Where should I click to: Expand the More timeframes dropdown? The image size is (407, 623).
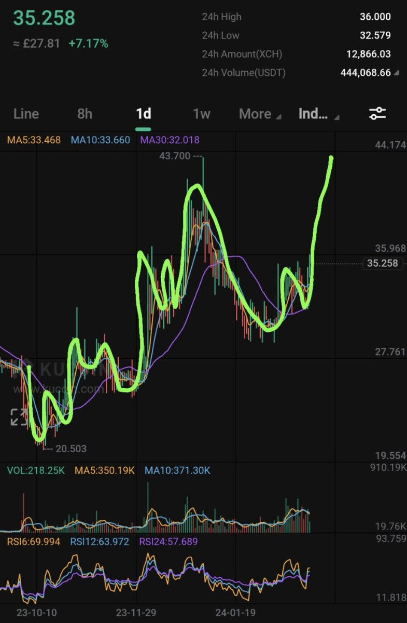pyautogui.click(x=260, y=114)
